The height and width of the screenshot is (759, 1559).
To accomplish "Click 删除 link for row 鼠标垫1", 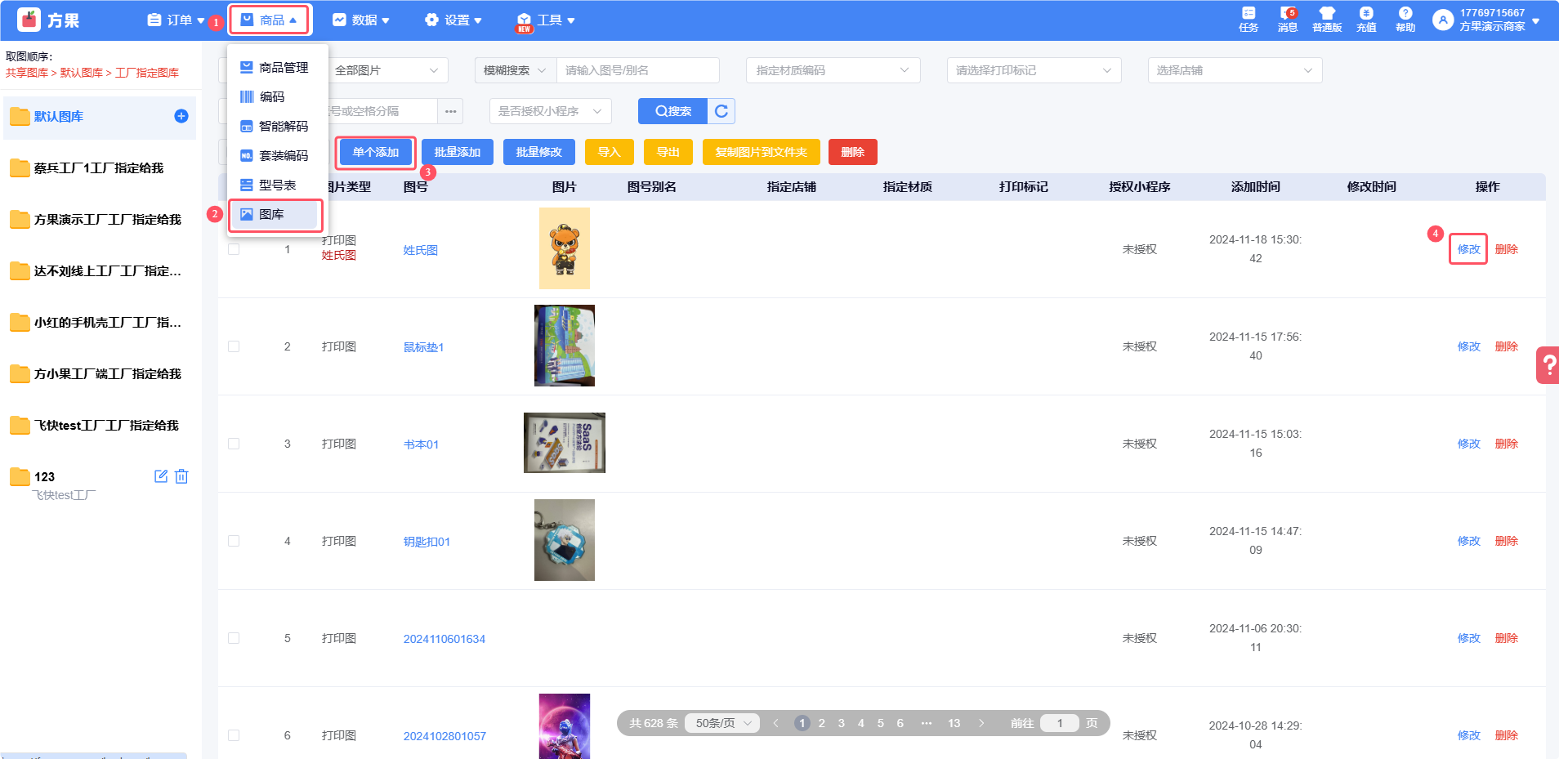I will 1507,346.
